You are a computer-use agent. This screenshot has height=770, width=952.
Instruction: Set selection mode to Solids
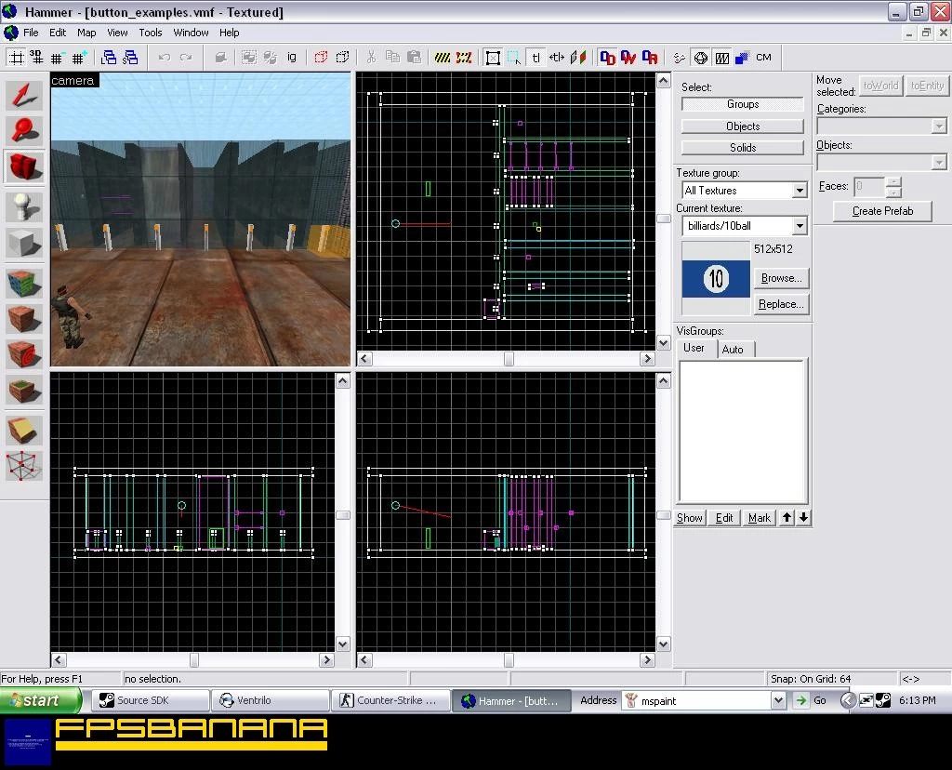coord(743,148)
